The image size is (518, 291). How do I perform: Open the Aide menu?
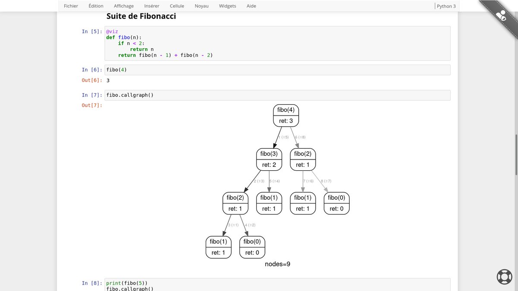click(251, 6)
